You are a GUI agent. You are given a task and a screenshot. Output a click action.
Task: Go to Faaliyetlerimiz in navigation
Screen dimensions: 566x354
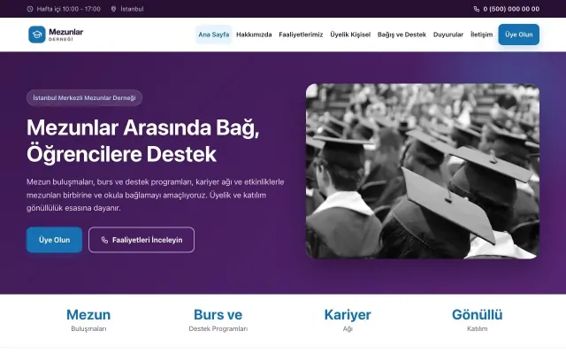coord(301,35)
